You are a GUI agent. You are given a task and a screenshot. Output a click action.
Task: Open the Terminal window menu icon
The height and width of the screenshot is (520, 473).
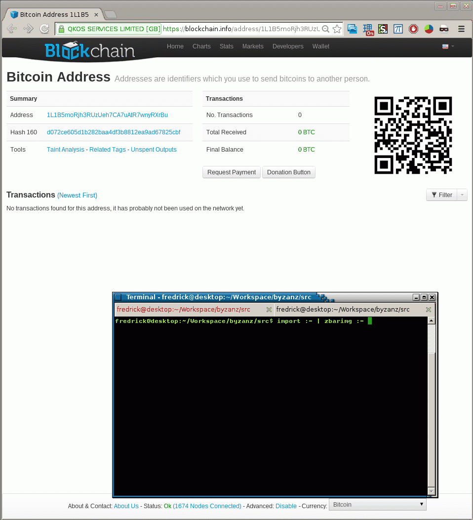click(x=118, y=297)
